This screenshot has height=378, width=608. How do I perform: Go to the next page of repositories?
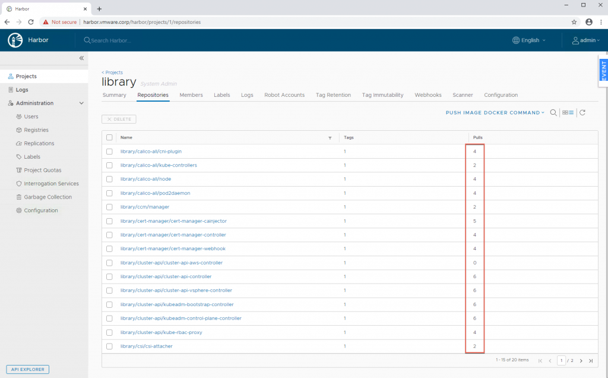[x=581, y=361]
